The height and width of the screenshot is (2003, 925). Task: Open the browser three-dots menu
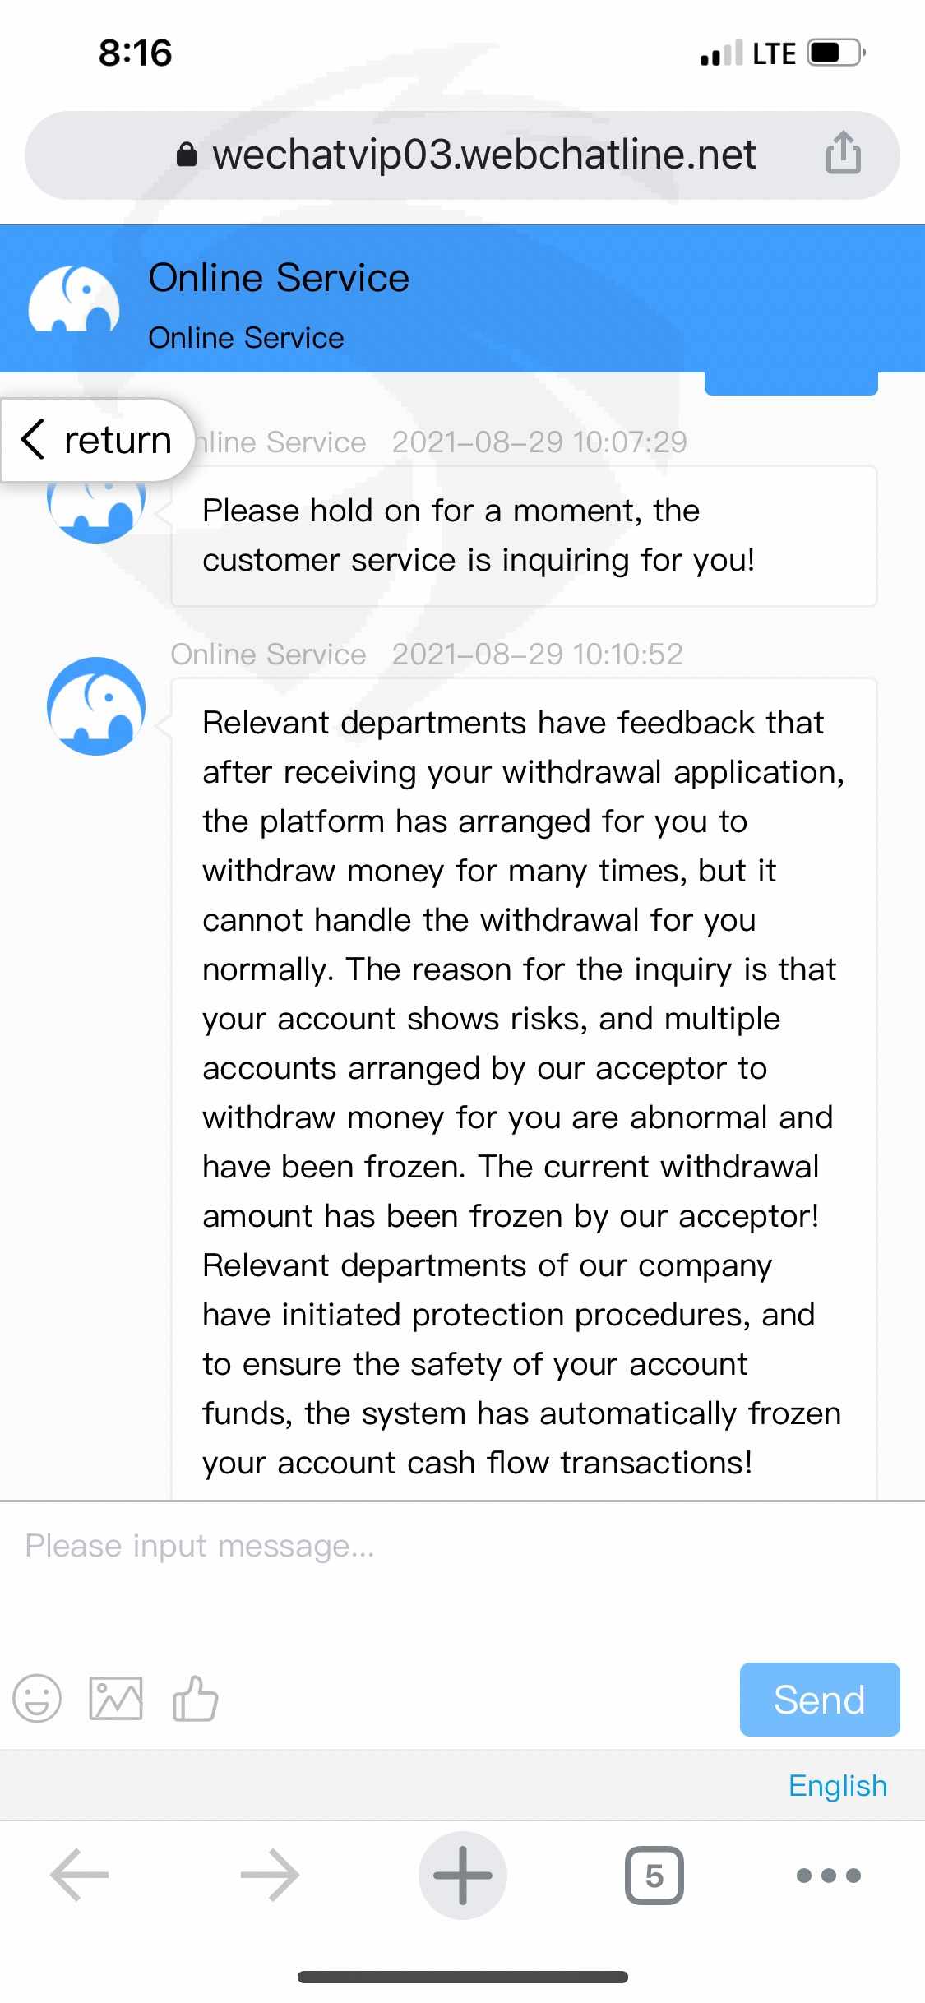[829, 1876]
